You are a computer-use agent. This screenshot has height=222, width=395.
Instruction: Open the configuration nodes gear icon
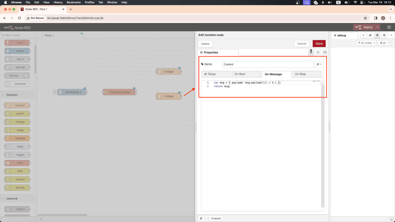pos(384,35)
